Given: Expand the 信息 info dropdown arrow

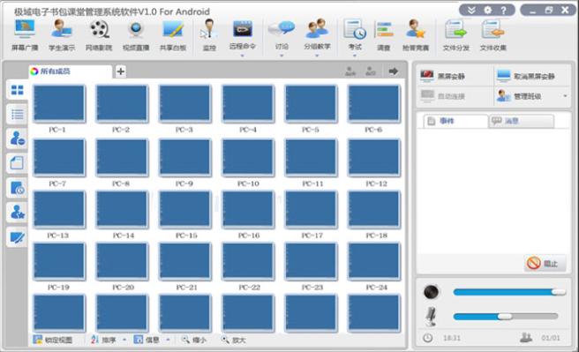Looking at the screenshot, I should click(168, 340).
